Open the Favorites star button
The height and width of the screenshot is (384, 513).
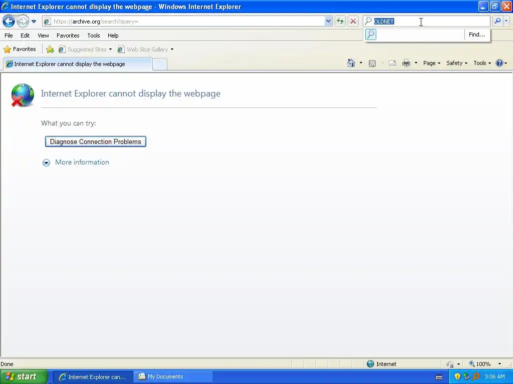coord(20,49)
